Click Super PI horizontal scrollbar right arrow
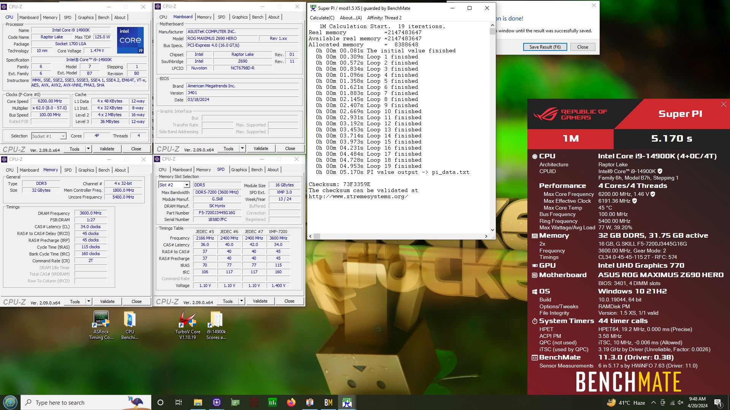 coord(486,236)
